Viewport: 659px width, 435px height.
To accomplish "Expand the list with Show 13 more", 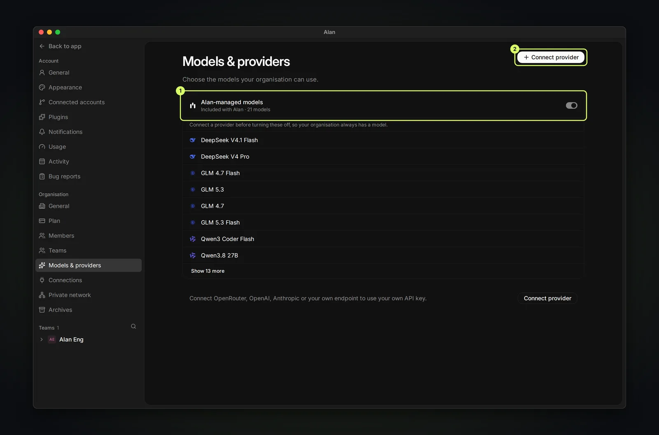I will tap(208, 271).
